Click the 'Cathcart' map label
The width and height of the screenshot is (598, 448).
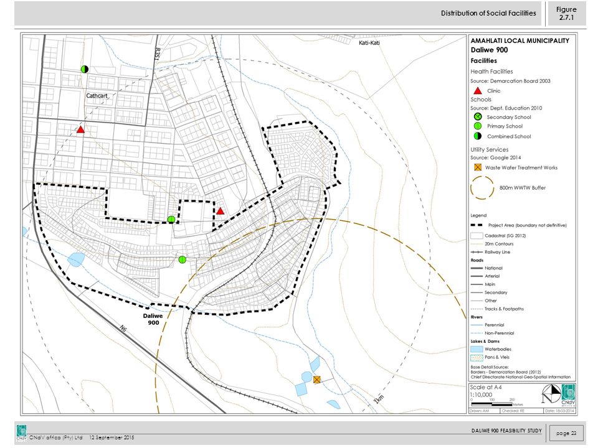[97, 96]
